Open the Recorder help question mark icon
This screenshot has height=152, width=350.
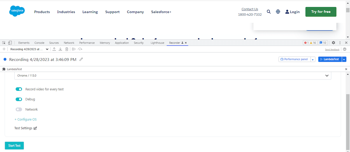(x=344, y=49)
